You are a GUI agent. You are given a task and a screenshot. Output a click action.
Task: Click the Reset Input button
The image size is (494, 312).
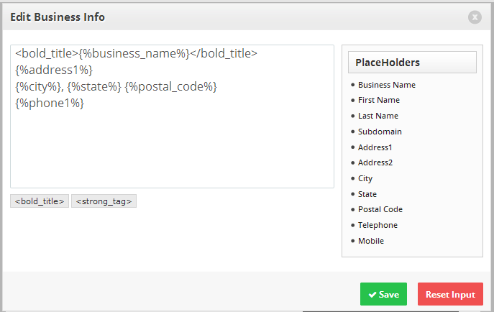click(450, 295)
